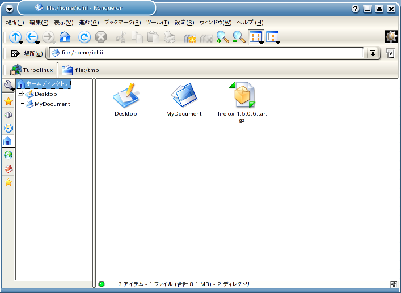Viewport: 401px width, 293px height.
Task: Open Home folder sidebar tab
Action: click(9, 141)
